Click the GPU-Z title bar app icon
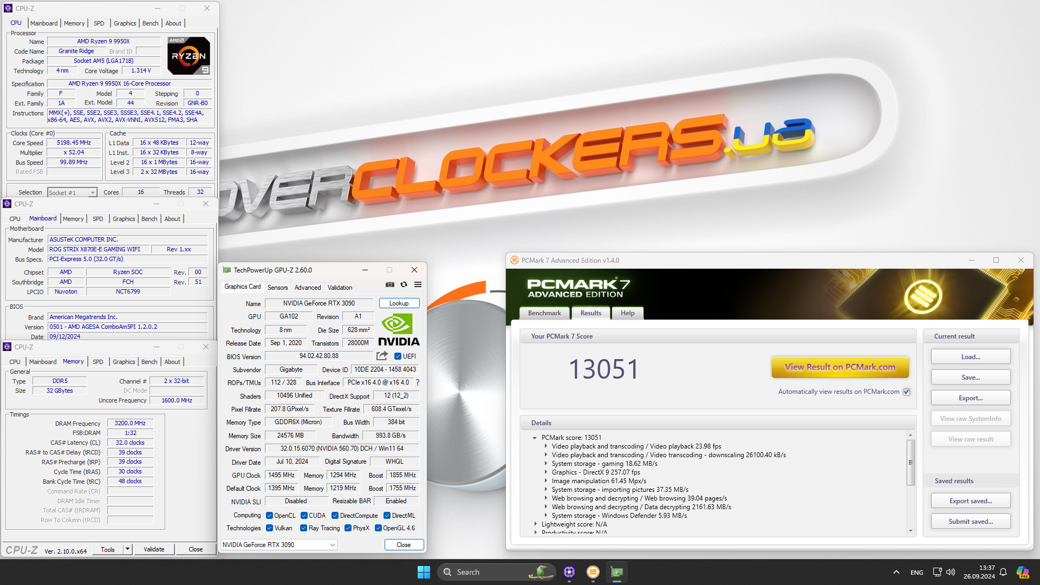The height and width of the screenshot is (585, 1040). [227, 270]
